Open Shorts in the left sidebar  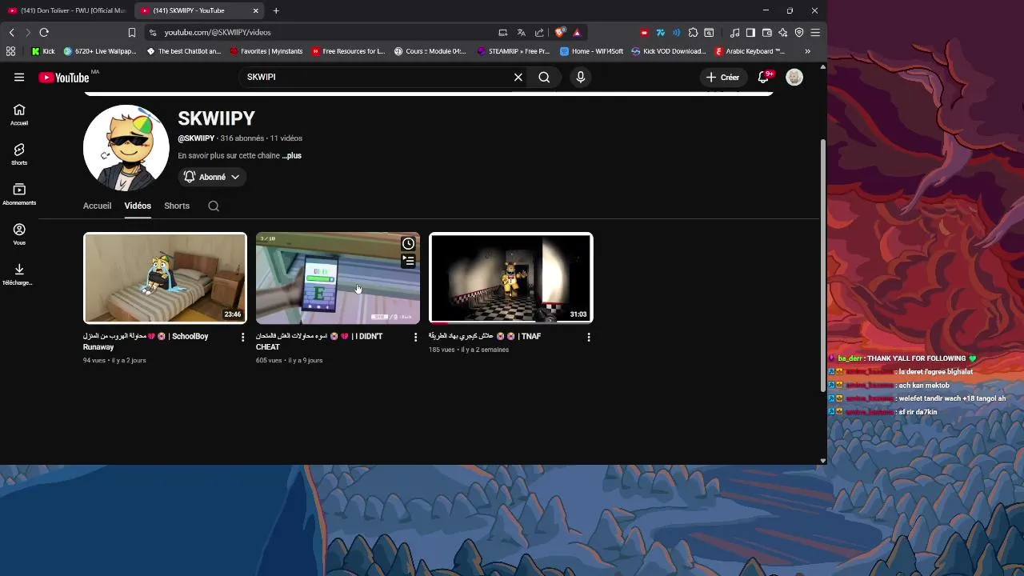click(19, 154)
